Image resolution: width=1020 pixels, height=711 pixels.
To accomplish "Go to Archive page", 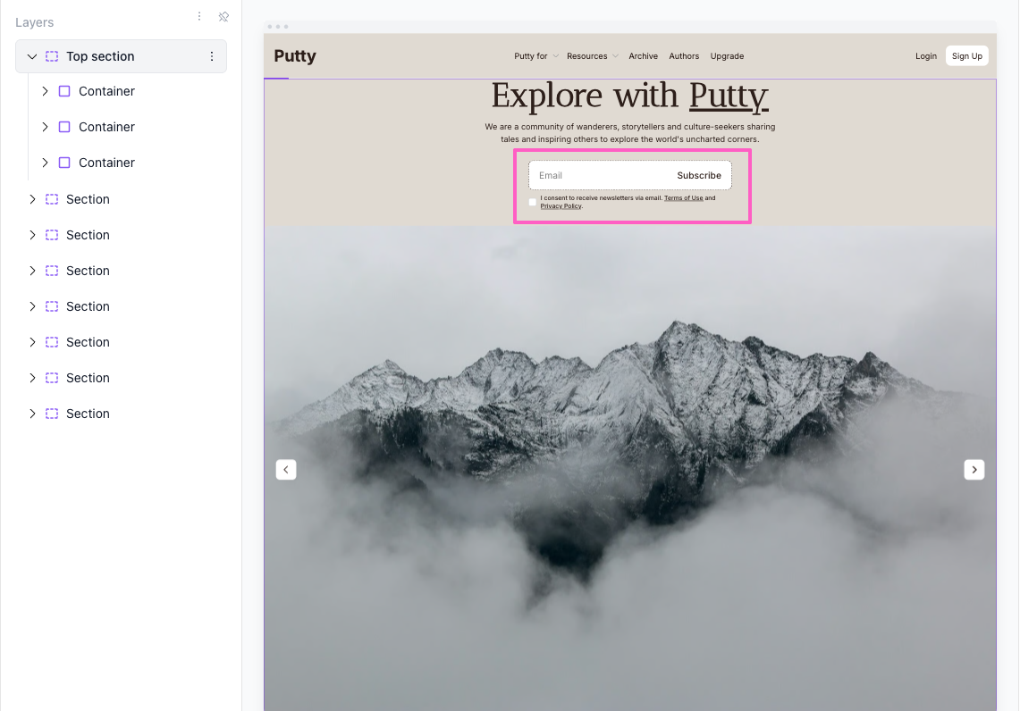I will click(644, 56).
